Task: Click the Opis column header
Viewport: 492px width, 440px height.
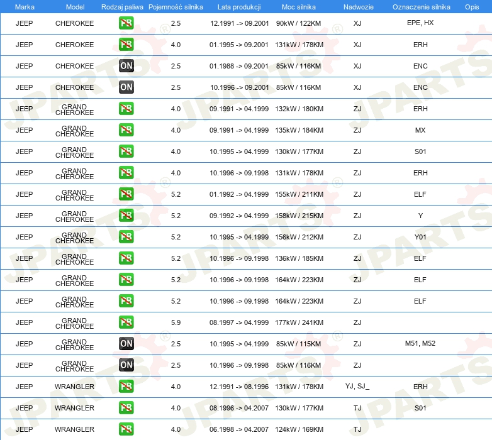Action: pyautogui.click(x=472, y=7)
